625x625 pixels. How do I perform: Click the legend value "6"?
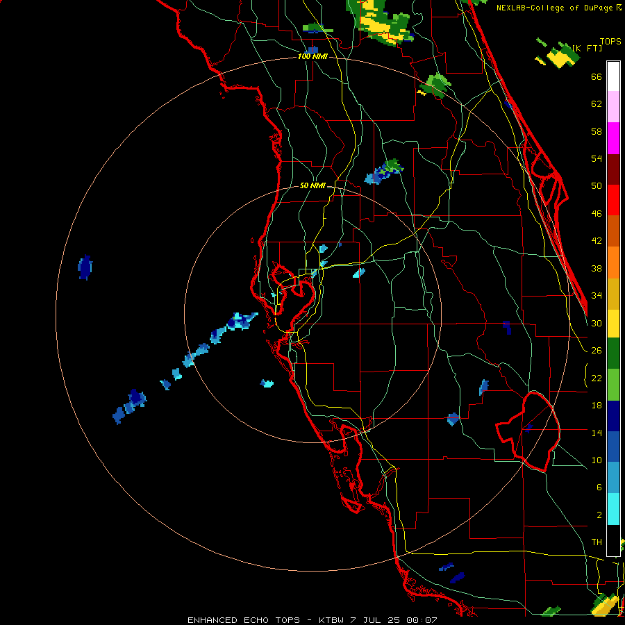coord(599,487)
